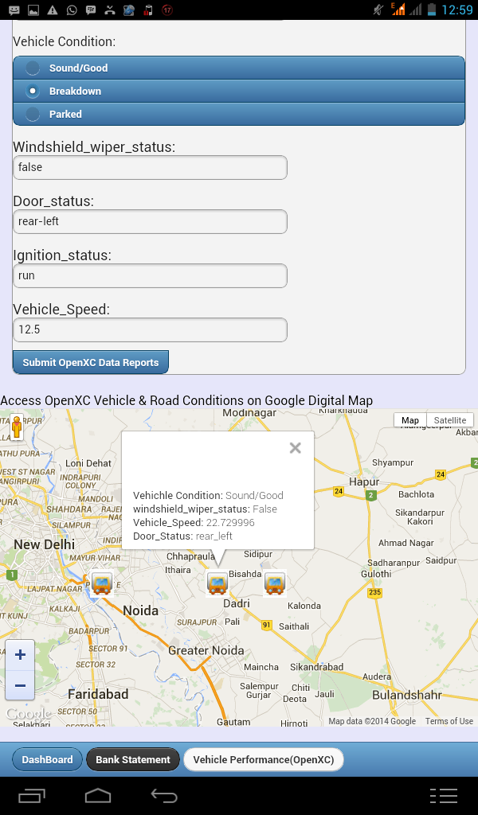478x815 pixels.
Task: Select the Sound/Good vehicle condition
Action: pos(239,68)
